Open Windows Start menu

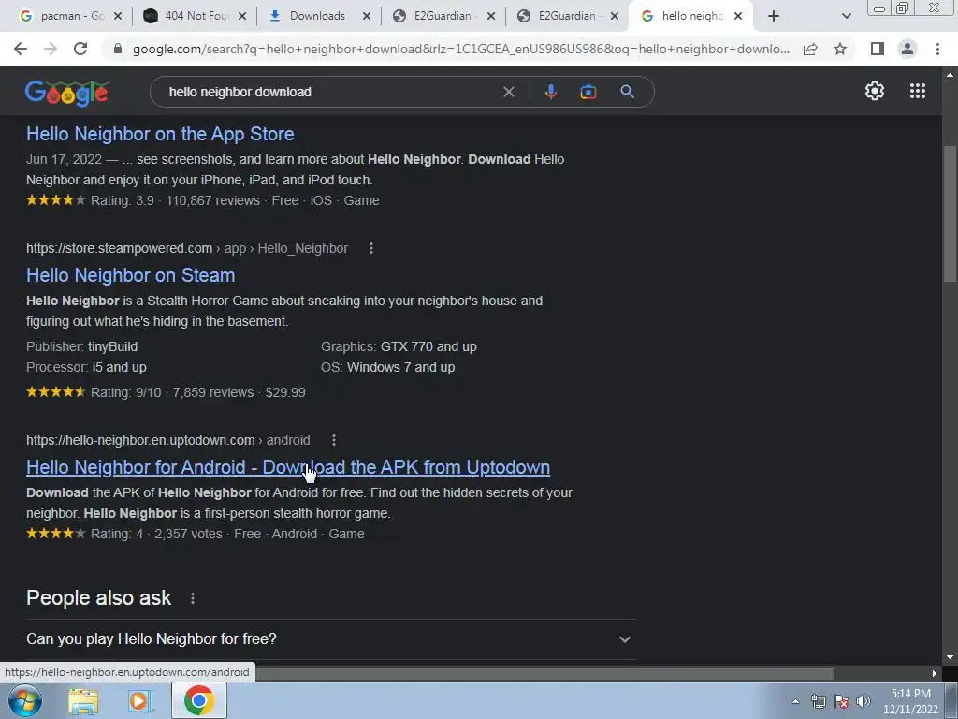(x=25, y=700)
